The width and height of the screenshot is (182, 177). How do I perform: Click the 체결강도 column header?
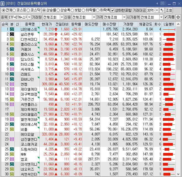click(146, 24)
